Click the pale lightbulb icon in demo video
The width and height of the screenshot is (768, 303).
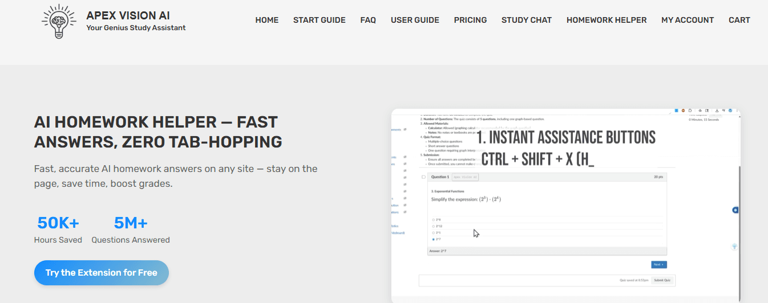(x=735, y=247)
